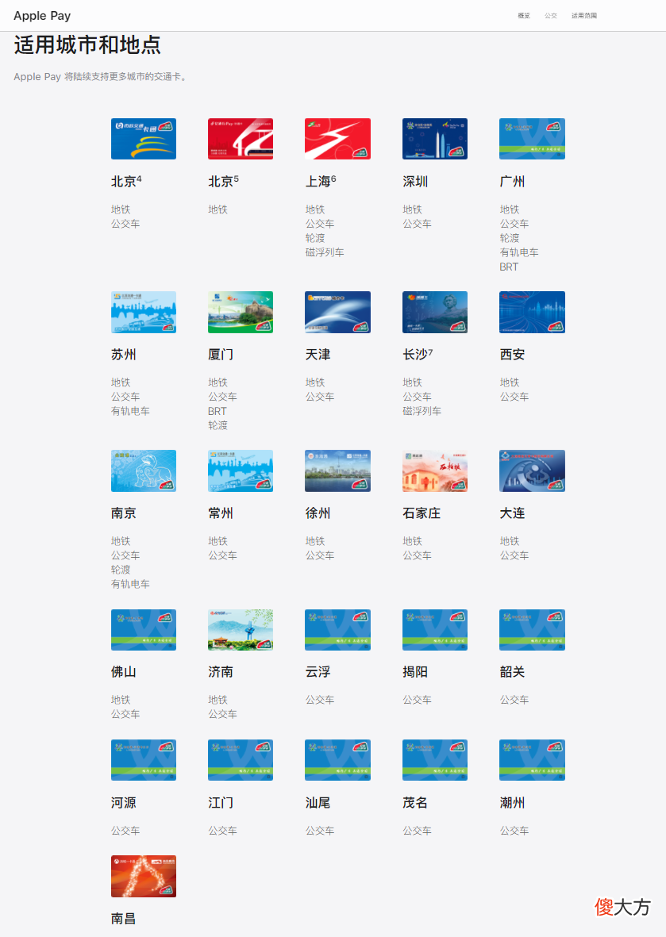666x937 pixels.
Task: Click footnote 6 beside 上海
Action: [x=333, y=179]
